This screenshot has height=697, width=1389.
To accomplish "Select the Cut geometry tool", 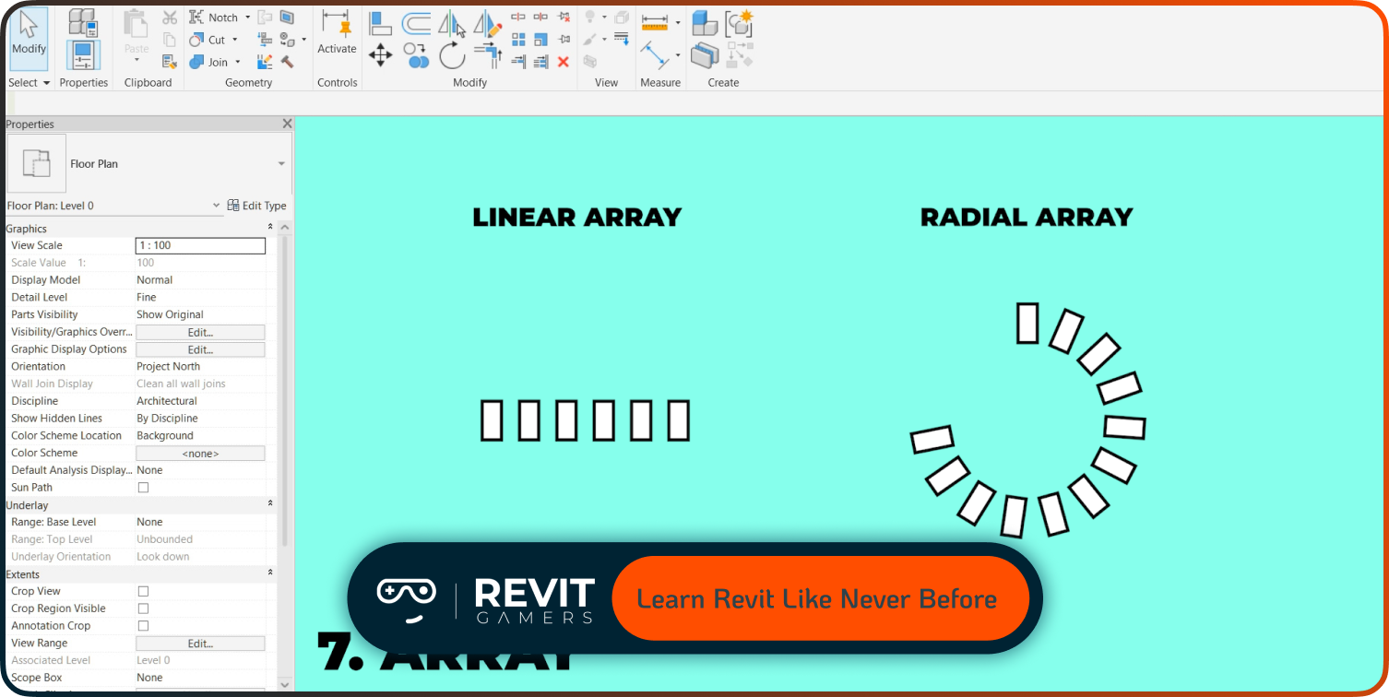I will tap(208, 40).
